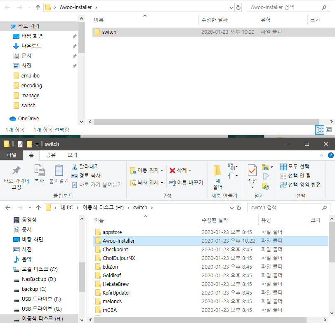Open Properties (속성) in the ribbon
Screen dimensions: 335x323
click(252, 176)
